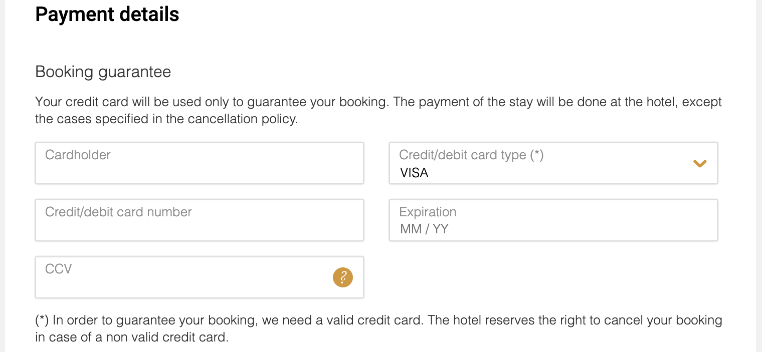Click the selected VISA value

[414, 173]
